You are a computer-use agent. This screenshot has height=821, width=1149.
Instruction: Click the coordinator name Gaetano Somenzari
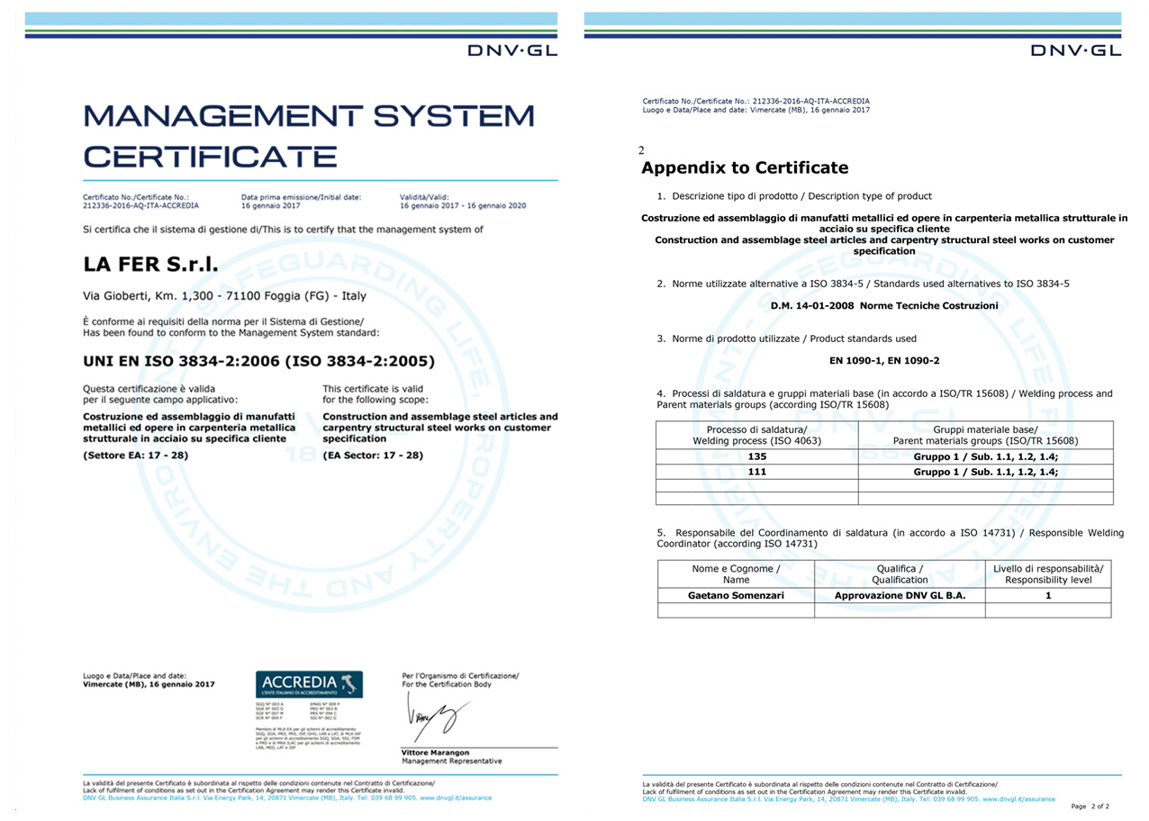click(736, 596)
